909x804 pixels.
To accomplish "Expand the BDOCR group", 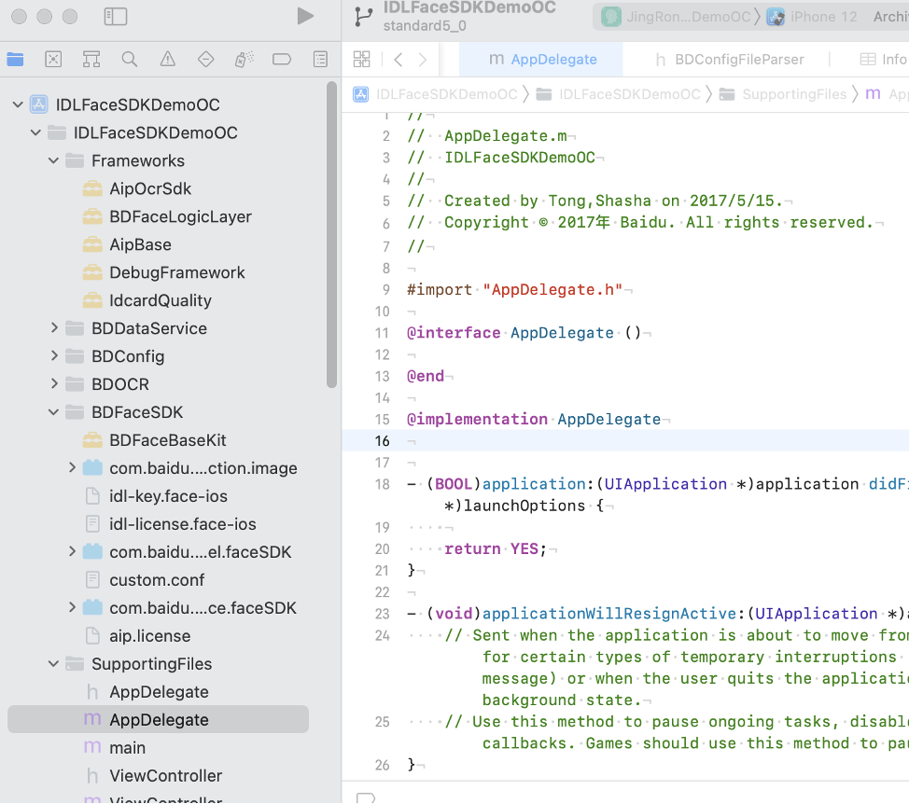I will pyautogui.click(x=54, y=384).
